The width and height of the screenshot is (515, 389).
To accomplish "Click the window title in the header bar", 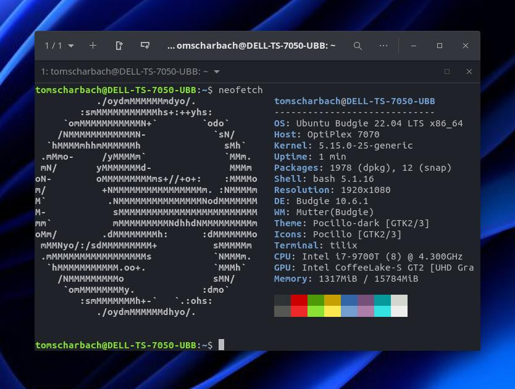I will (251, 46).
